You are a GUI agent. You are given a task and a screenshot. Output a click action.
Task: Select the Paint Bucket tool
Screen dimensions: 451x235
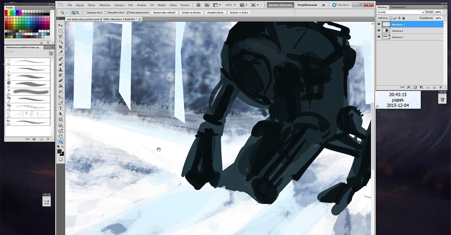tap(60, 86)
